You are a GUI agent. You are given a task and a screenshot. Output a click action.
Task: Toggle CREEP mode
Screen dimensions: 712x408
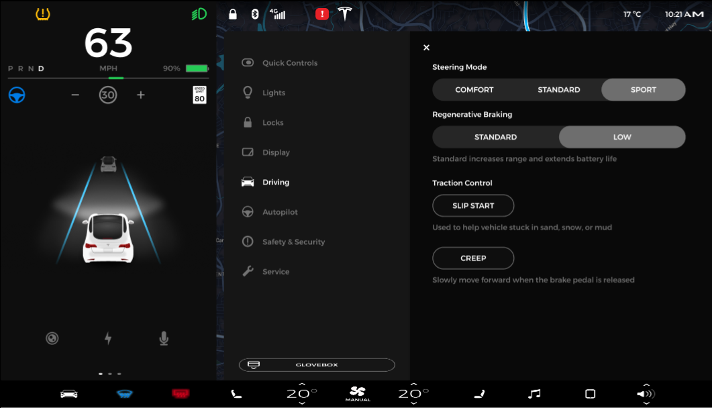(x=473, y=258)
